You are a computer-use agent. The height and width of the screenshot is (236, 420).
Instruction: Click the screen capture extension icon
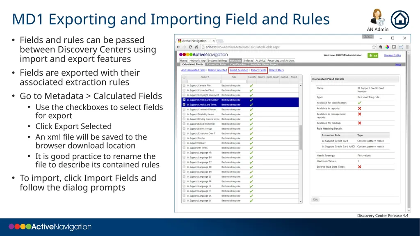(401, 47)
